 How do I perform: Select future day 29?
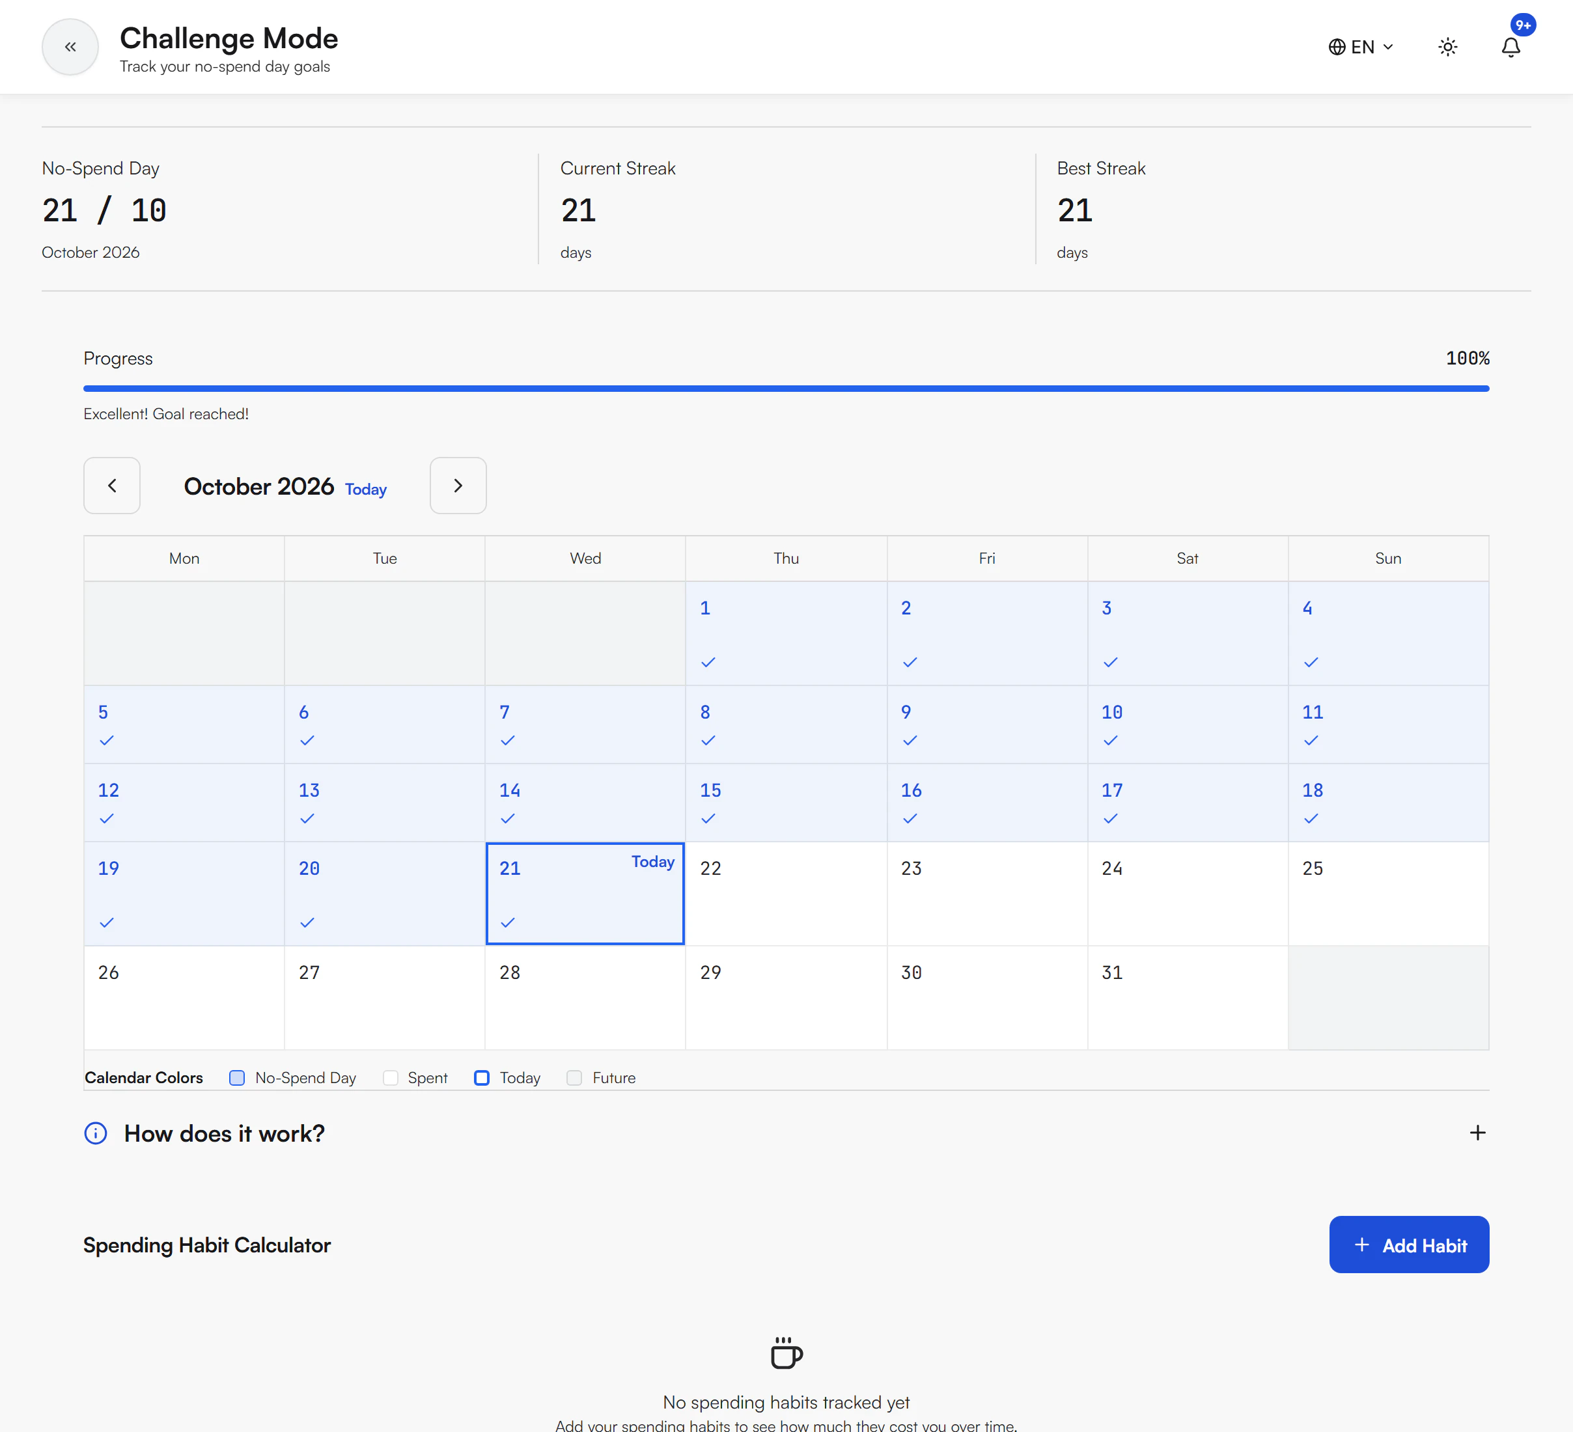tap(786, 998)
